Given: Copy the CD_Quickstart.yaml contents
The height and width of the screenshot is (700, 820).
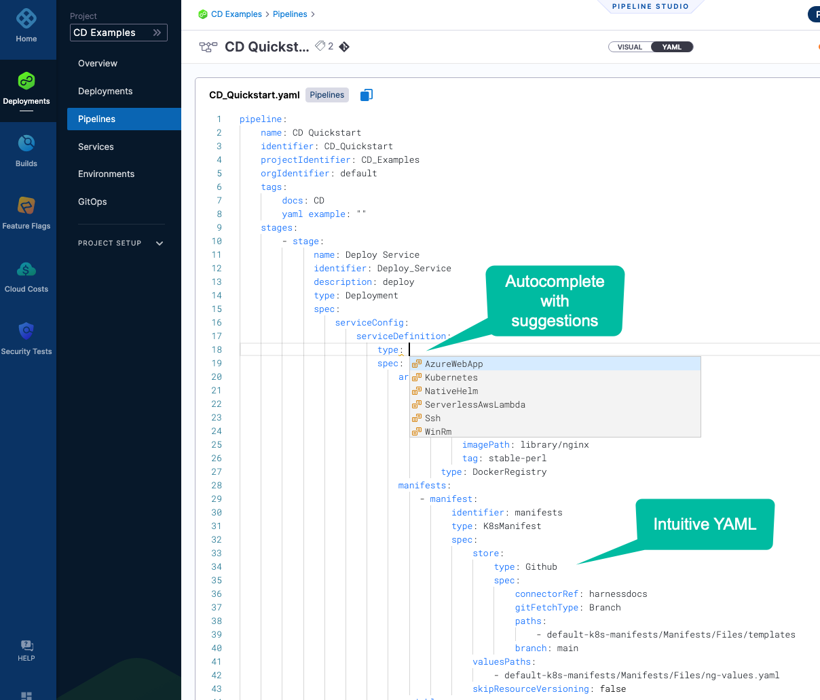Looking at the screenshot, I should [x=366, y=95].
